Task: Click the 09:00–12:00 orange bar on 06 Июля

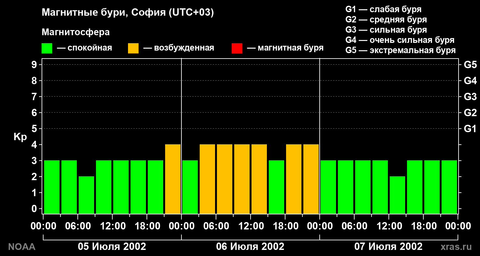Action: coord(242,179)
